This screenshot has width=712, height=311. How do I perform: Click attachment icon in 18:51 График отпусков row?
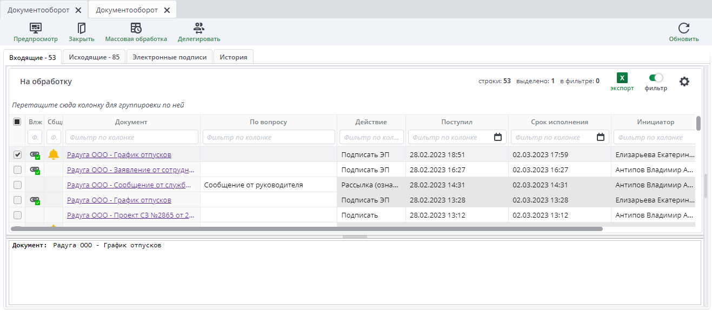point(35,155)
